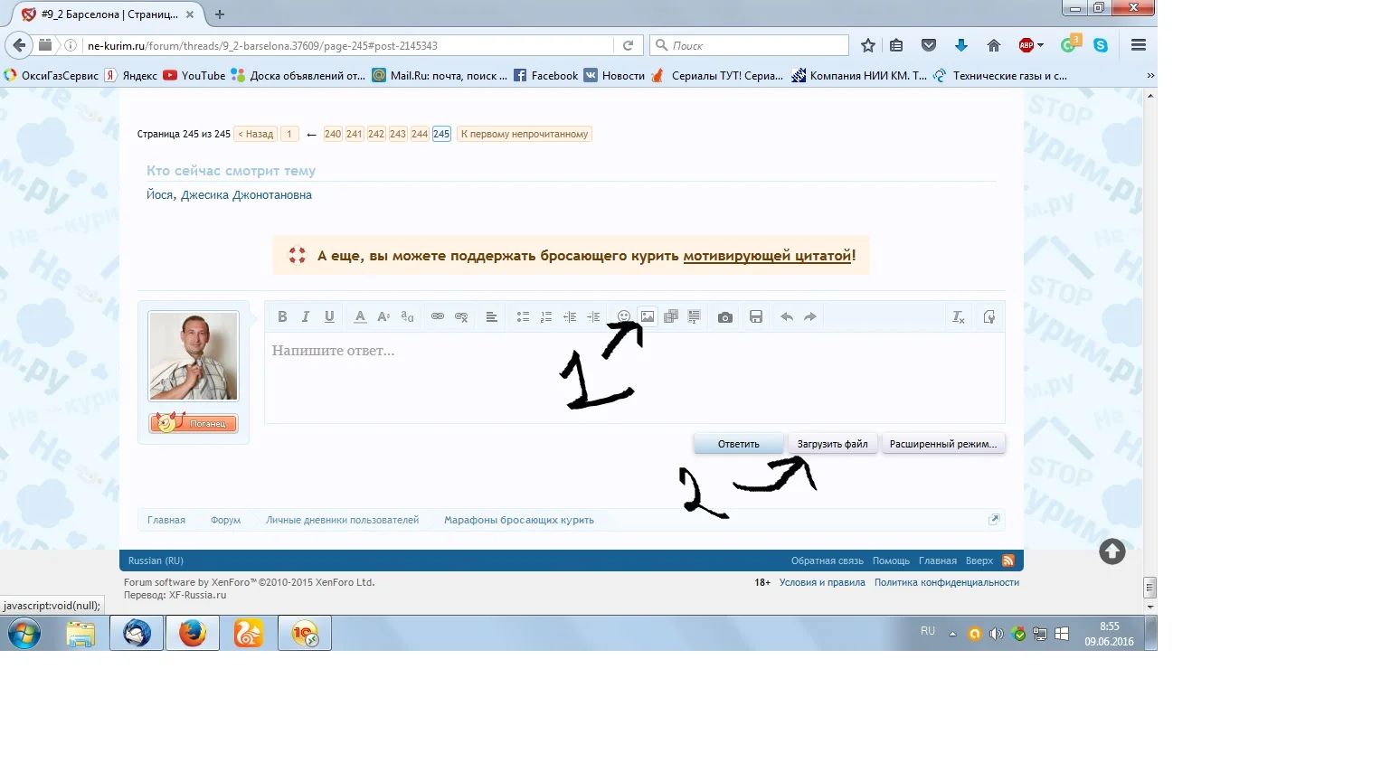
Task: Open the Firefox hamburger menu
Action: 1138,44
